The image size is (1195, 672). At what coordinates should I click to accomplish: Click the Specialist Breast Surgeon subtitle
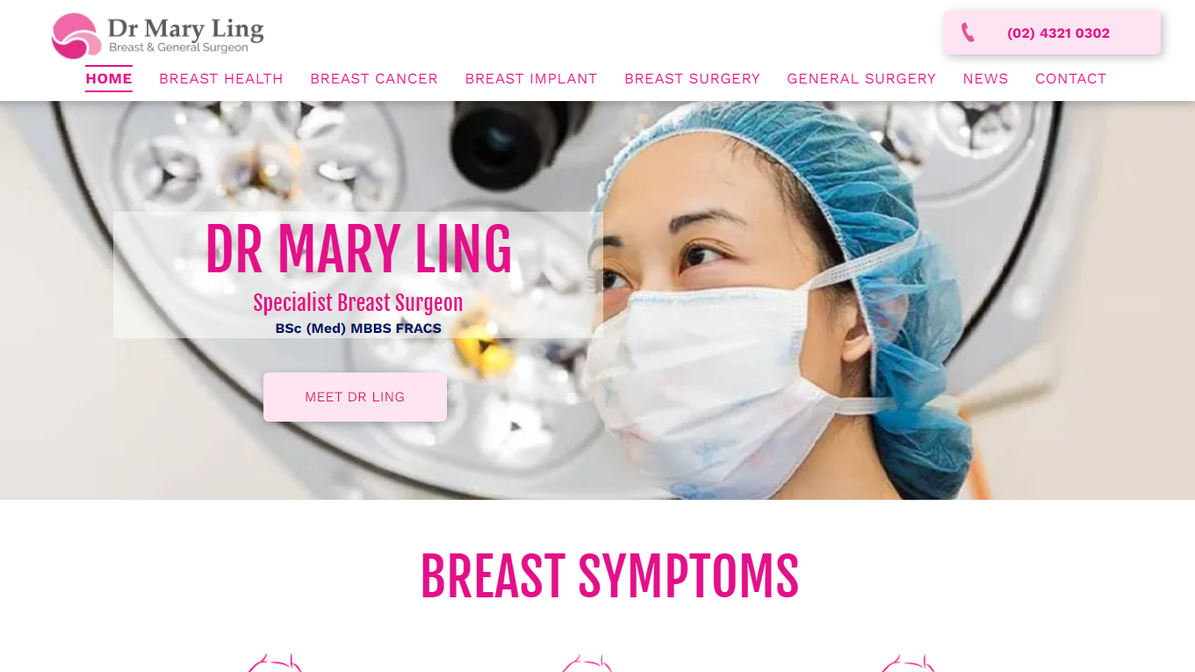[x=358, y=303]
